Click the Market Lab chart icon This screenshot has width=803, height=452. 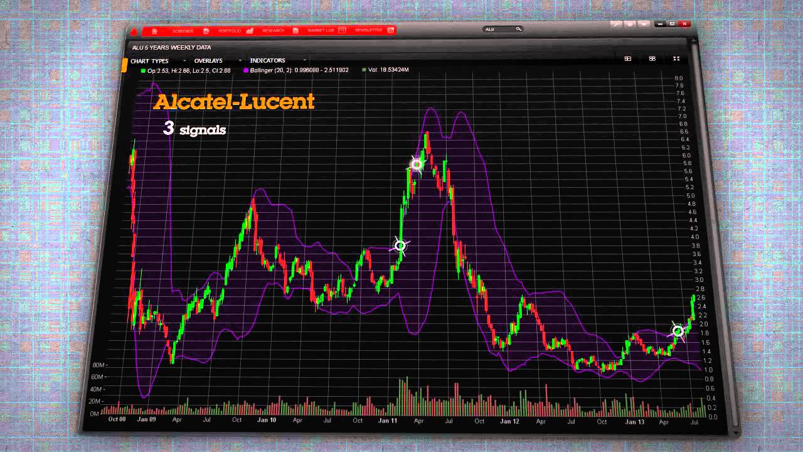[343, 30]
